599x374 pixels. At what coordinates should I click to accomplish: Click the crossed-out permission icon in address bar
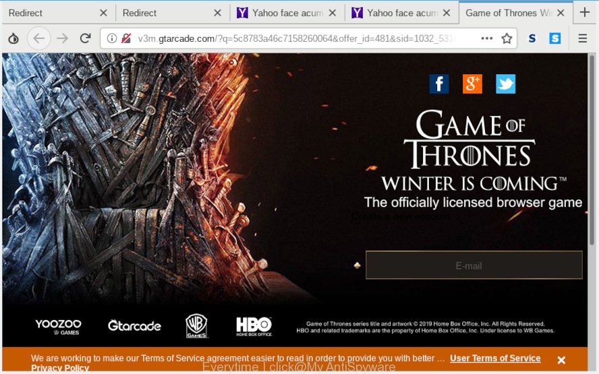pos(126,38)
